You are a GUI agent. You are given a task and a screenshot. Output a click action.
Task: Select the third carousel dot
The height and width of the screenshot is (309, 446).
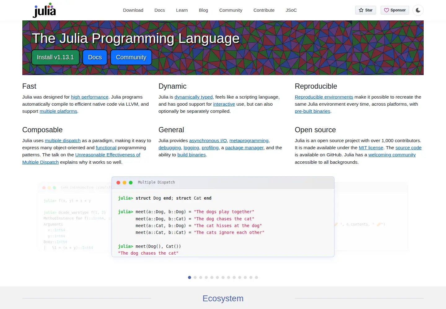click(x=201, y=277)
